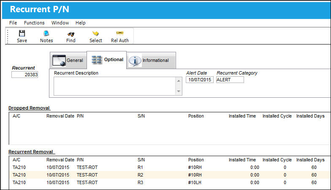The width and height of the screenshot is (331, 190).
Task: Open the Help menu
Action: coord(80,23)
